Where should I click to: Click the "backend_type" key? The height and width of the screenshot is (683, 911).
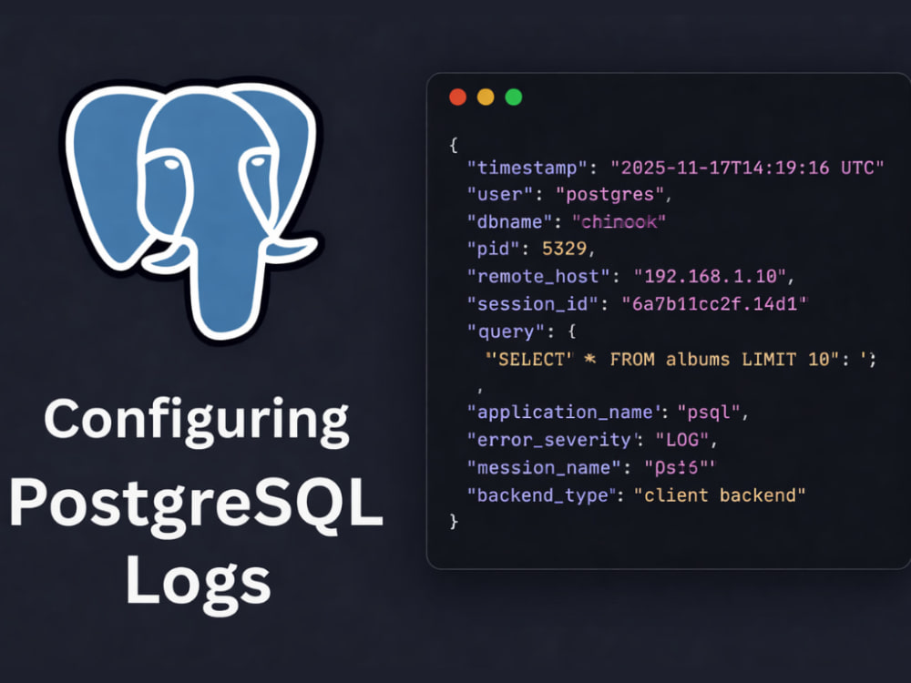pyautogui.click(x=543, y=495)
